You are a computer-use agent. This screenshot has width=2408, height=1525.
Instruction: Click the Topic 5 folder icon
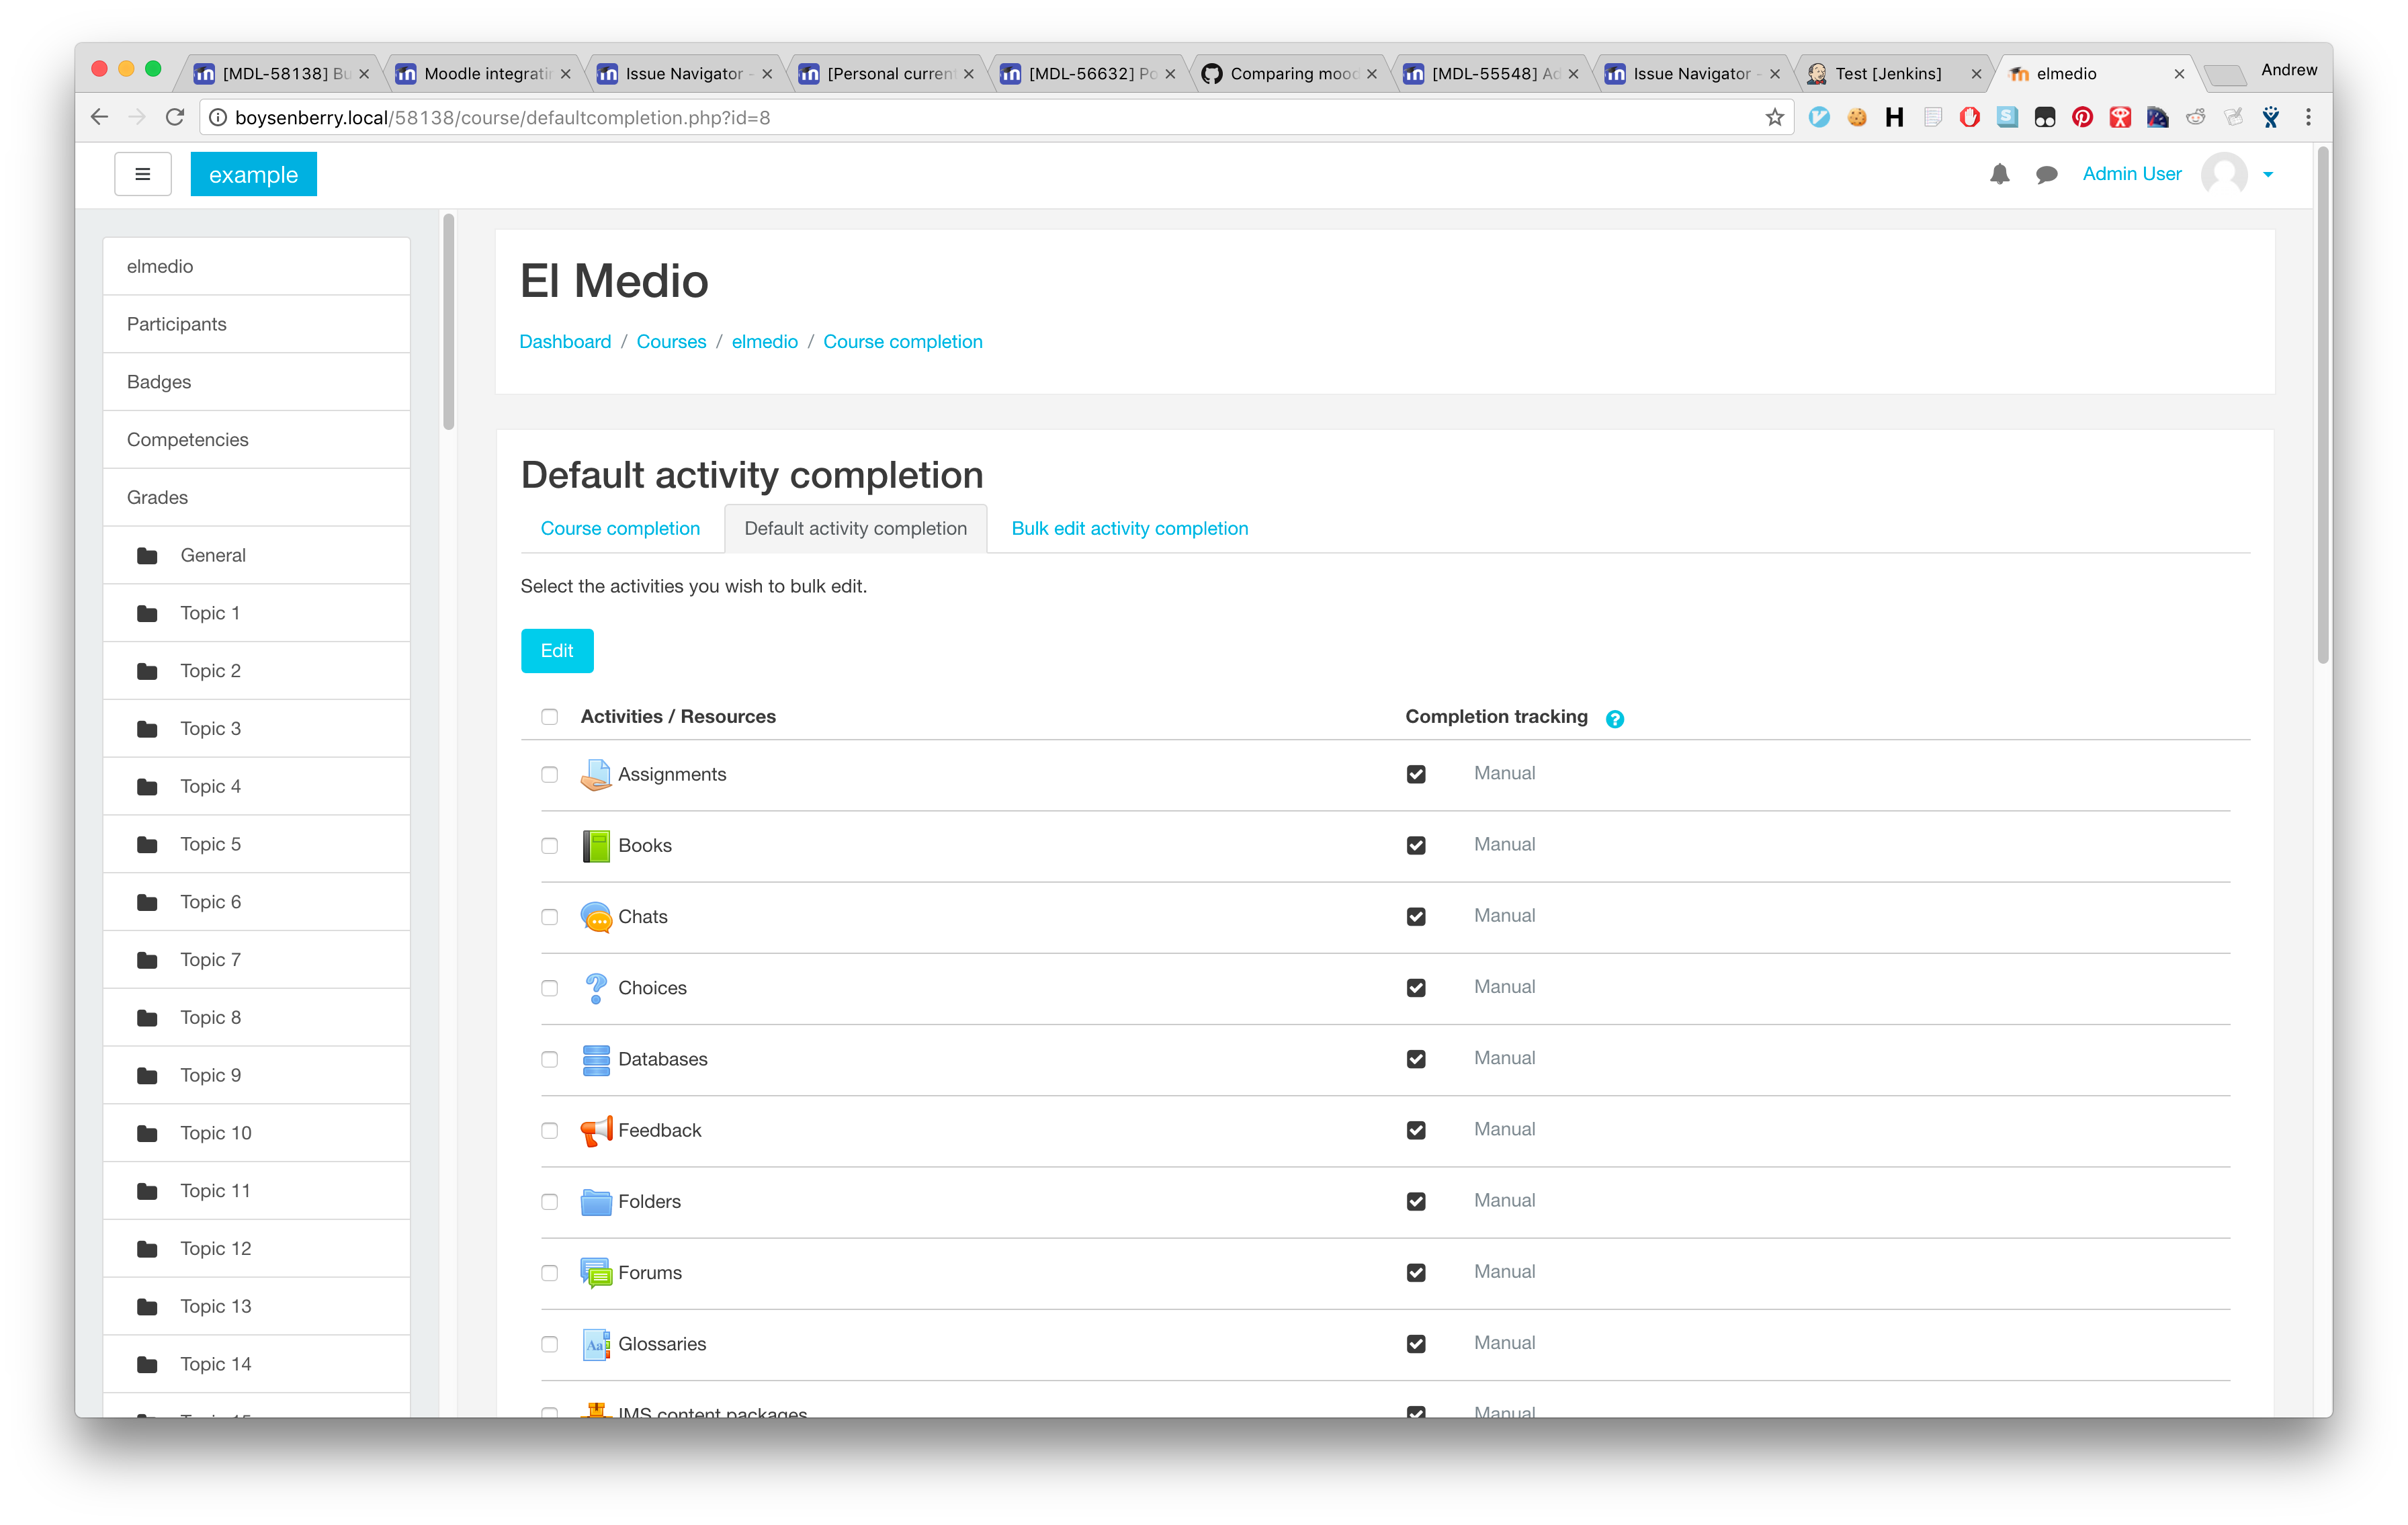pos(147,844)
